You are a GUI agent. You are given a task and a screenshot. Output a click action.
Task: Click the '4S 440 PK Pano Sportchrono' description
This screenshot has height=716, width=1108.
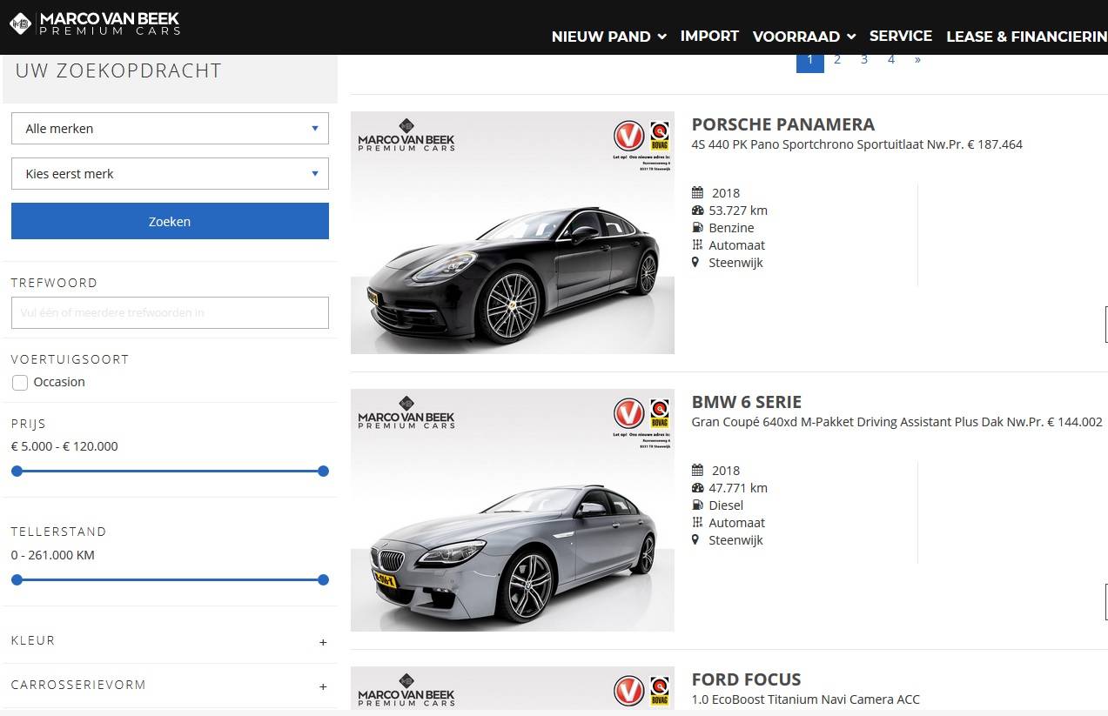point(857,144)
